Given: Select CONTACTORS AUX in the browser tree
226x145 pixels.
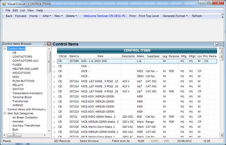Looking at the screenshot, I should pyautogui.click(x=25, y=61).
